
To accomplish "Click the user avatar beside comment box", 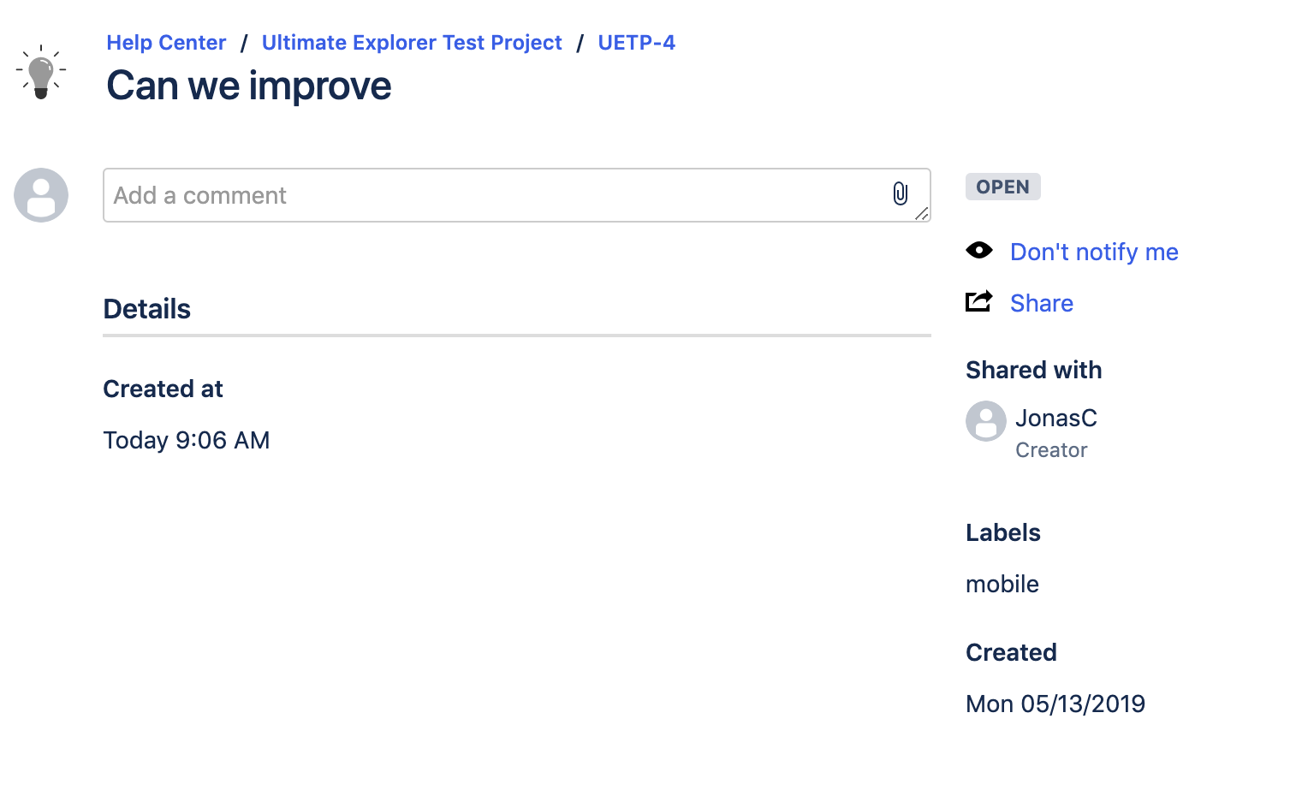I will [x=41, y=195].
